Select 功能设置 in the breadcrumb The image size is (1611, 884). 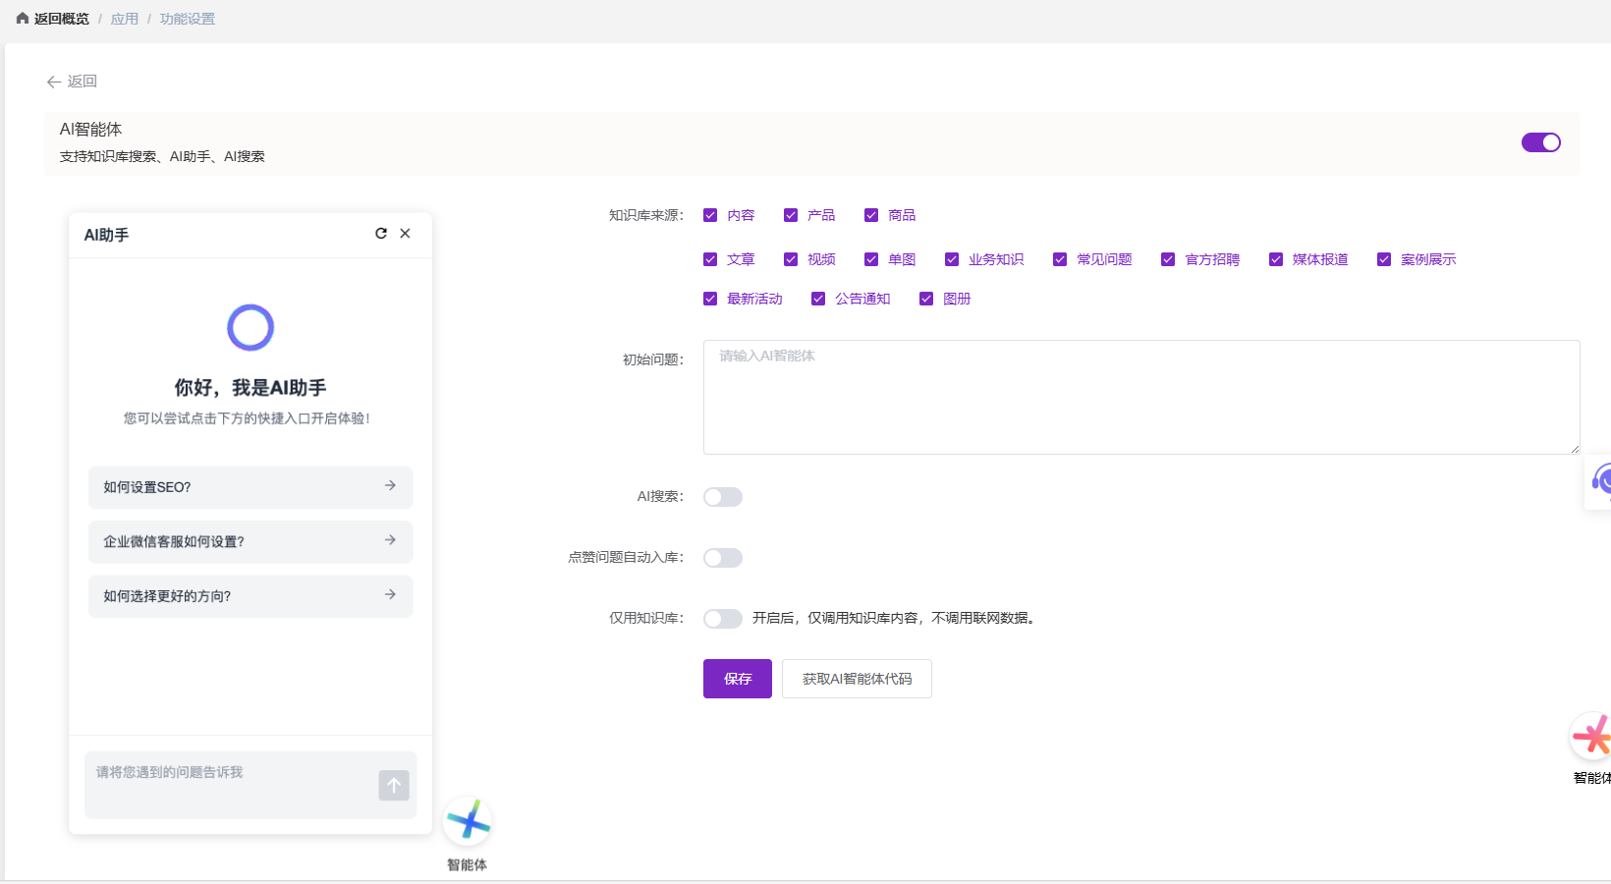point(188,19)
